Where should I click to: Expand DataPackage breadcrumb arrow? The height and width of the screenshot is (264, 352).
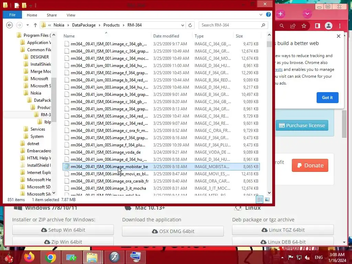99,25
